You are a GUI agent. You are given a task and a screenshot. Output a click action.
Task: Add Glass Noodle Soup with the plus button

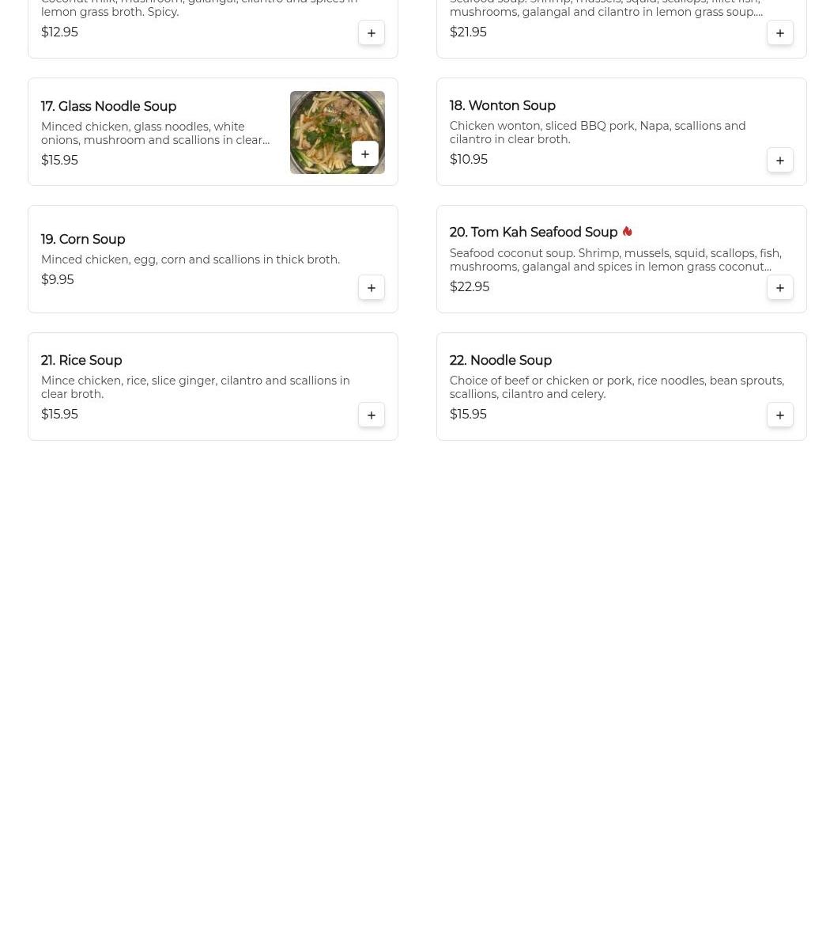[x=365, y=154]
